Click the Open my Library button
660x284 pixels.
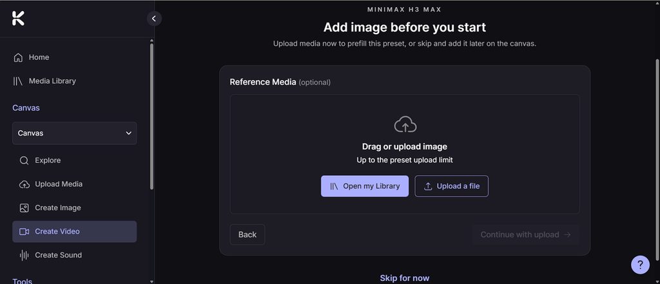(x=365, y=186)
